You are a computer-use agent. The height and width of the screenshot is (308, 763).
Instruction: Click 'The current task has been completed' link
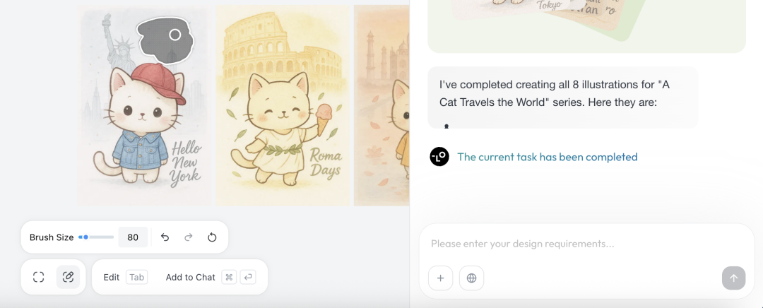pos(548,157)
